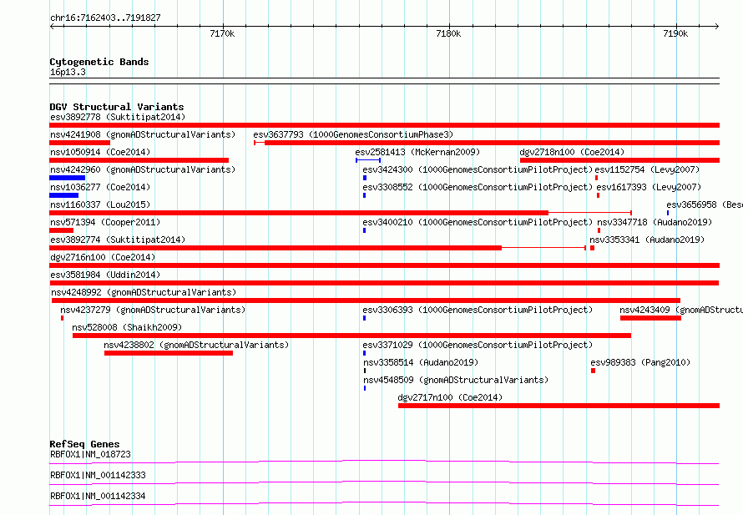
Task: Click the nsv4243409 variant label
Action: click(x=681, y=310)
